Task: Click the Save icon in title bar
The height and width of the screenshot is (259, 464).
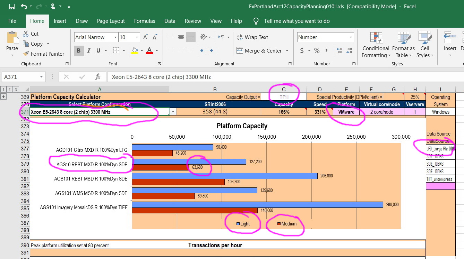Action: tap(12, 7)
